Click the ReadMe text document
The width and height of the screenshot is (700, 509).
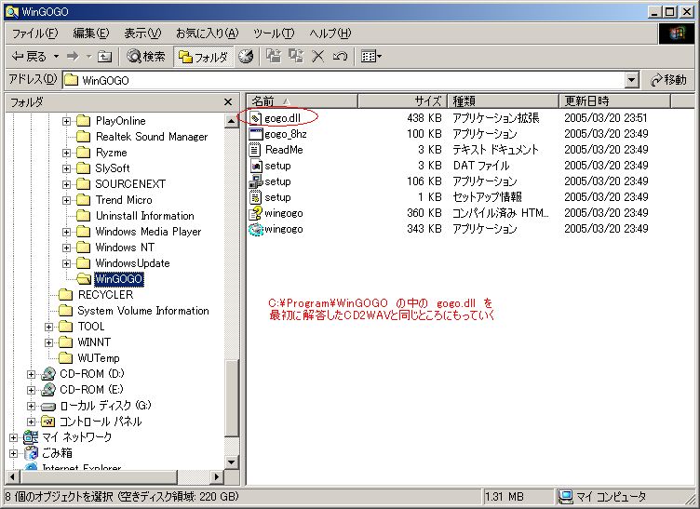click(x=283, y=150)
